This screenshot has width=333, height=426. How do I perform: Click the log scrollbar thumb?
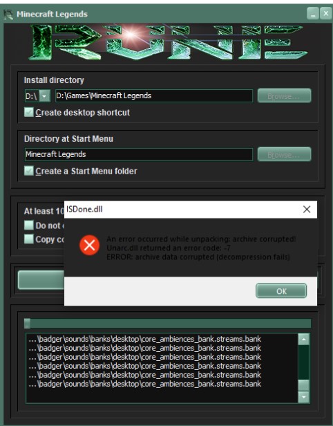[303, 385]
